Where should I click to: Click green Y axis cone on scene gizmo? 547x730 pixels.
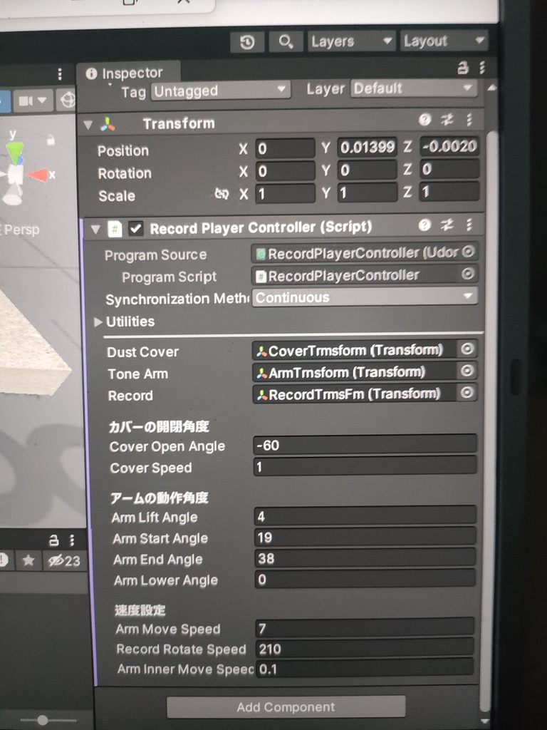point(15,151)
